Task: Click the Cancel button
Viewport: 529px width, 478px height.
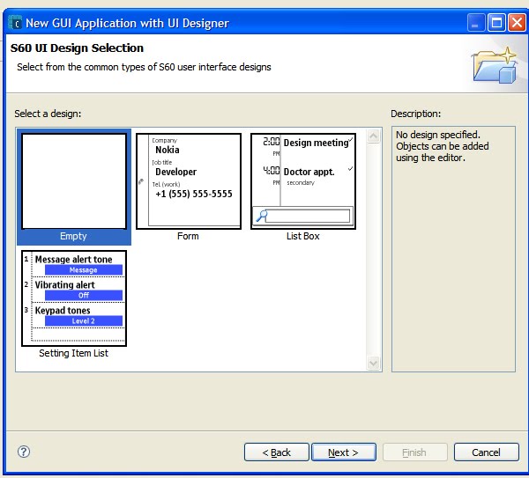Action: 486,452
